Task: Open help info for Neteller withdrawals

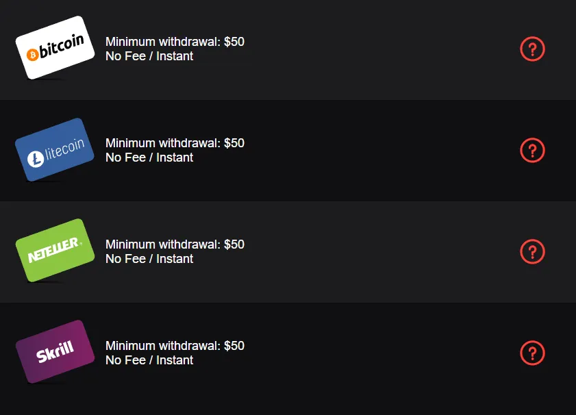Action: [x=532, y=251]
